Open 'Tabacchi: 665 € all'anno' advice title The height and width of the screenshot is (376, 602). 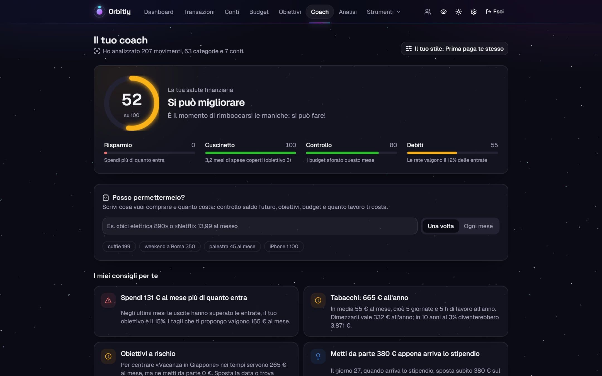tap(369, 297)
